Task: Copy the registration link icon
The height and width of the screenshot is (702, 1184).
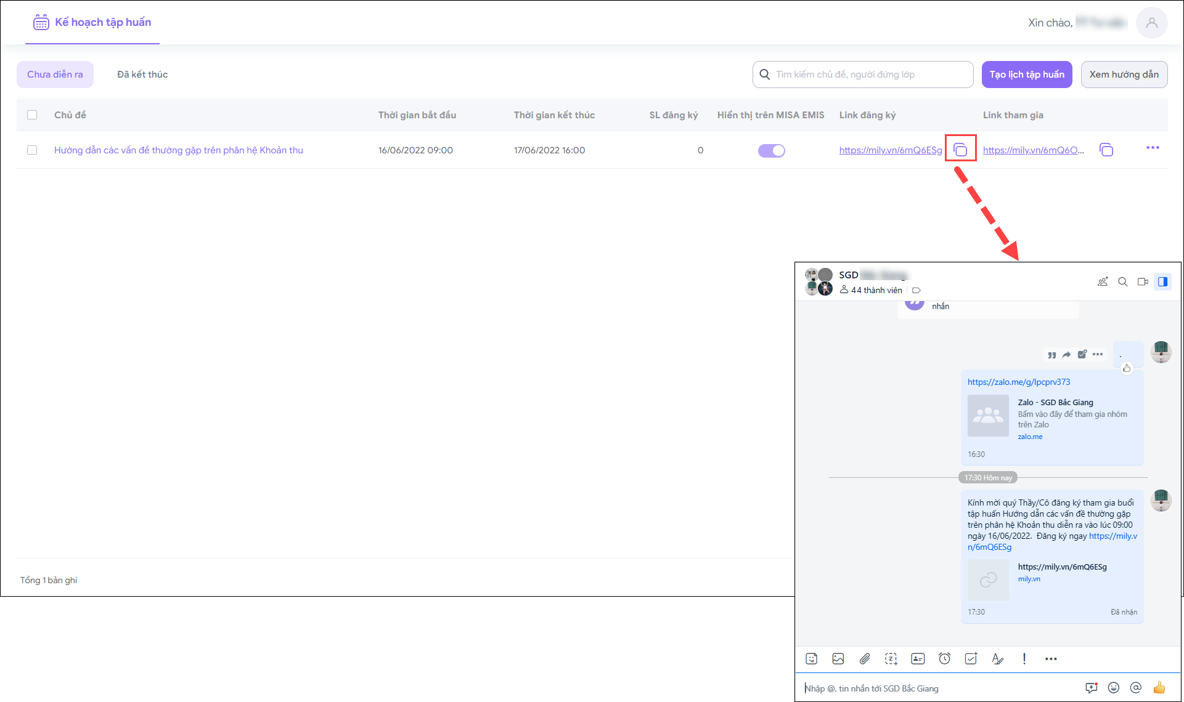Action: point(960,150)
